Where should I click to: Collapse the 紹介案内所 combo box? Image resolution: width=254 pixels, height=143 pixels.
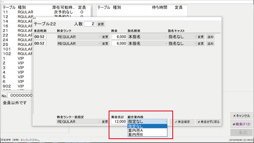click(166, 122)
